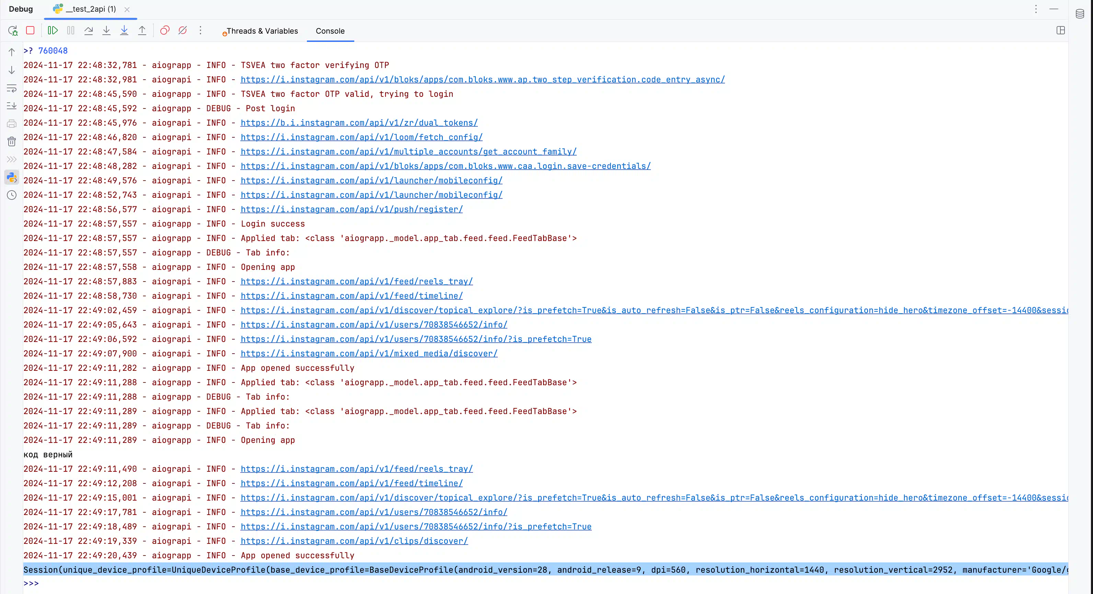Pause the program
Screen dimensions: 1093x594
(x=71, y=30)
